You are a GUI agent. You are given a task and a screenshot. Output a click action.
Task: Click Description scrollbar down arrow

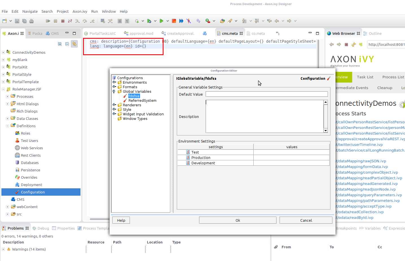point(326,130)
